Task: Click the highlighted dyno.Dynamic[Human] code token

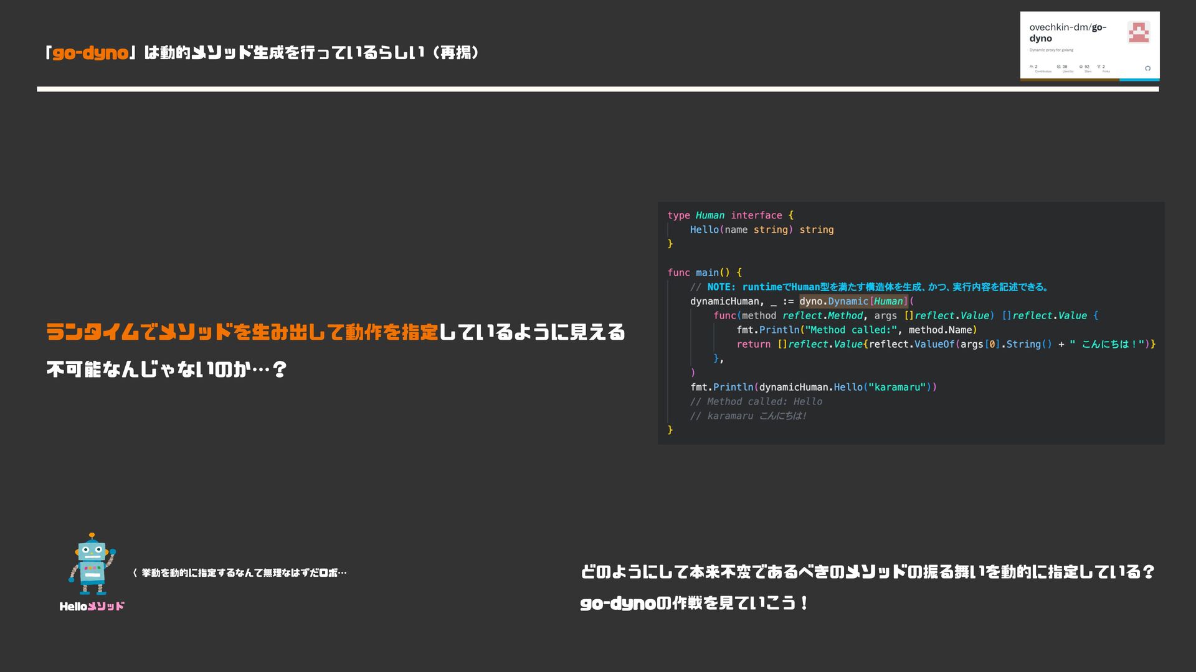Action: pyautogui.click(x=853, y=301)
